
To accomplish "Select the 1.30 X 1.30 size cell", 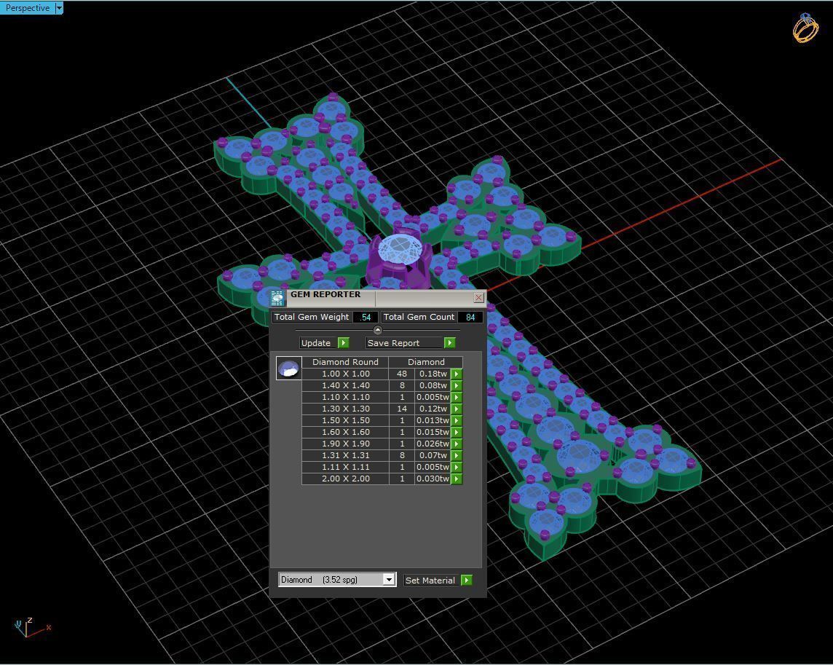I will coord(345,409).
